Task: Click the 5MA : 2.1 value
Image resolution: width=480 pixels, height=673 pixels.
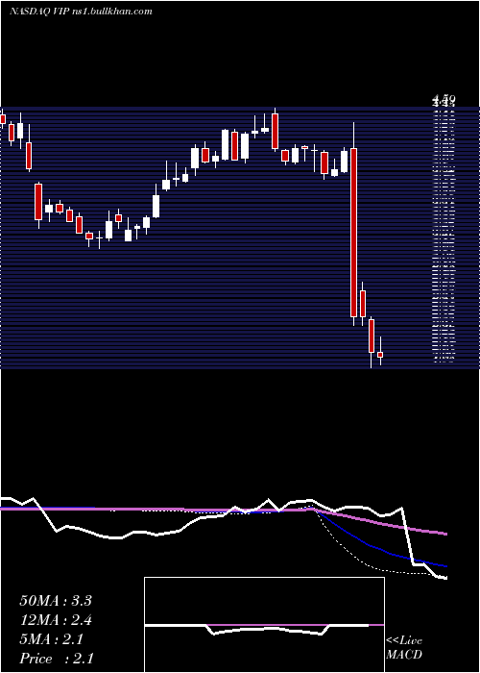Action: (52, 639)
